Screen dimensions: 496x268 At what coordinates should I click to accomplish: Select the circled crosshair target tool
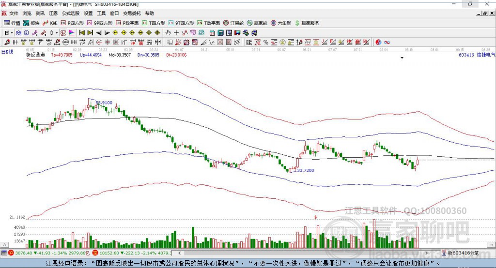coord(99,42)
